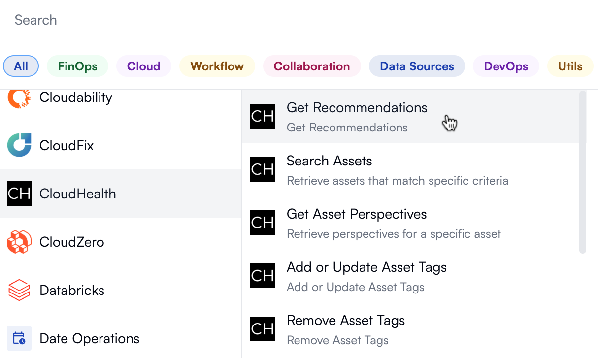This screenshot has width=598, height=358.
Task: Filter by the Cloud category
Action: [x=143, y=66]
